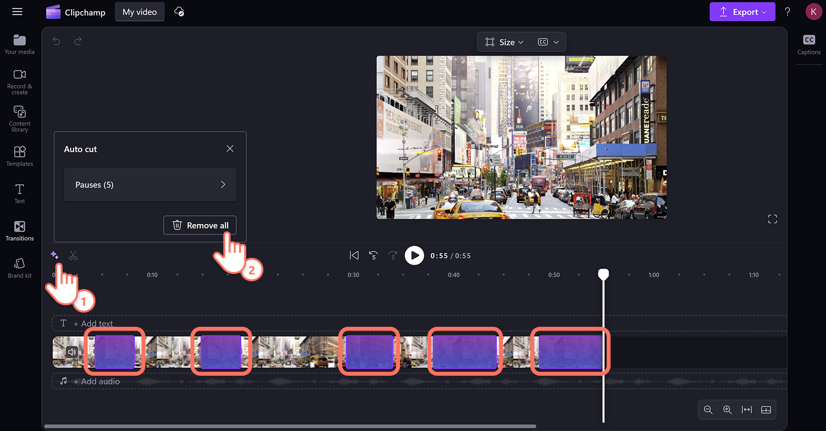Zoom in on the timeline

[x=728, y=410]
